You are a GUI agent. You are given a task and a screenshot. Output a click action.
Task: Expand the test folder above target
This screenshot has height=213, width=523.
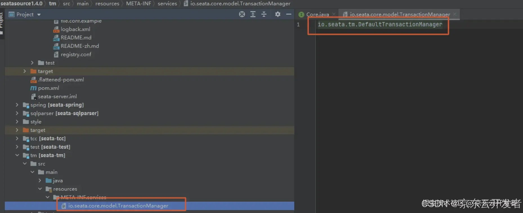pos(32,63)
